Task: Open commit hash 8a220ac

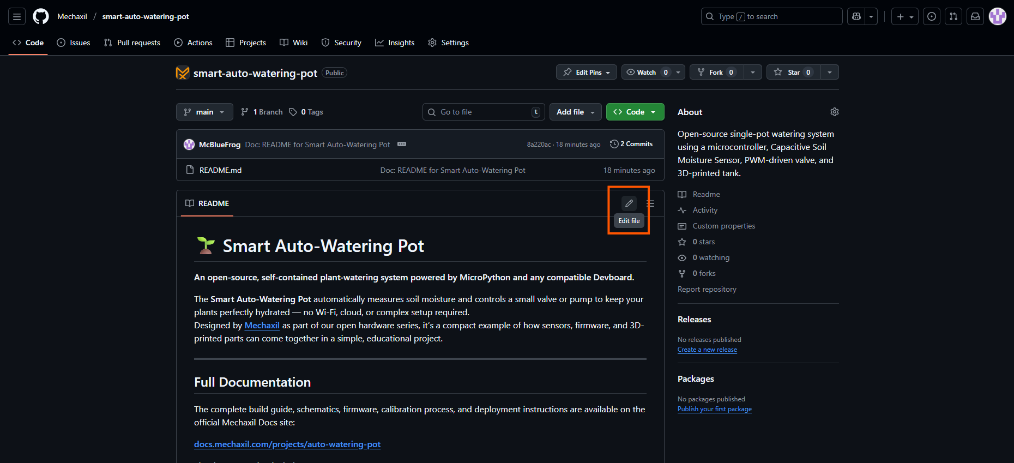Action: 539,145
